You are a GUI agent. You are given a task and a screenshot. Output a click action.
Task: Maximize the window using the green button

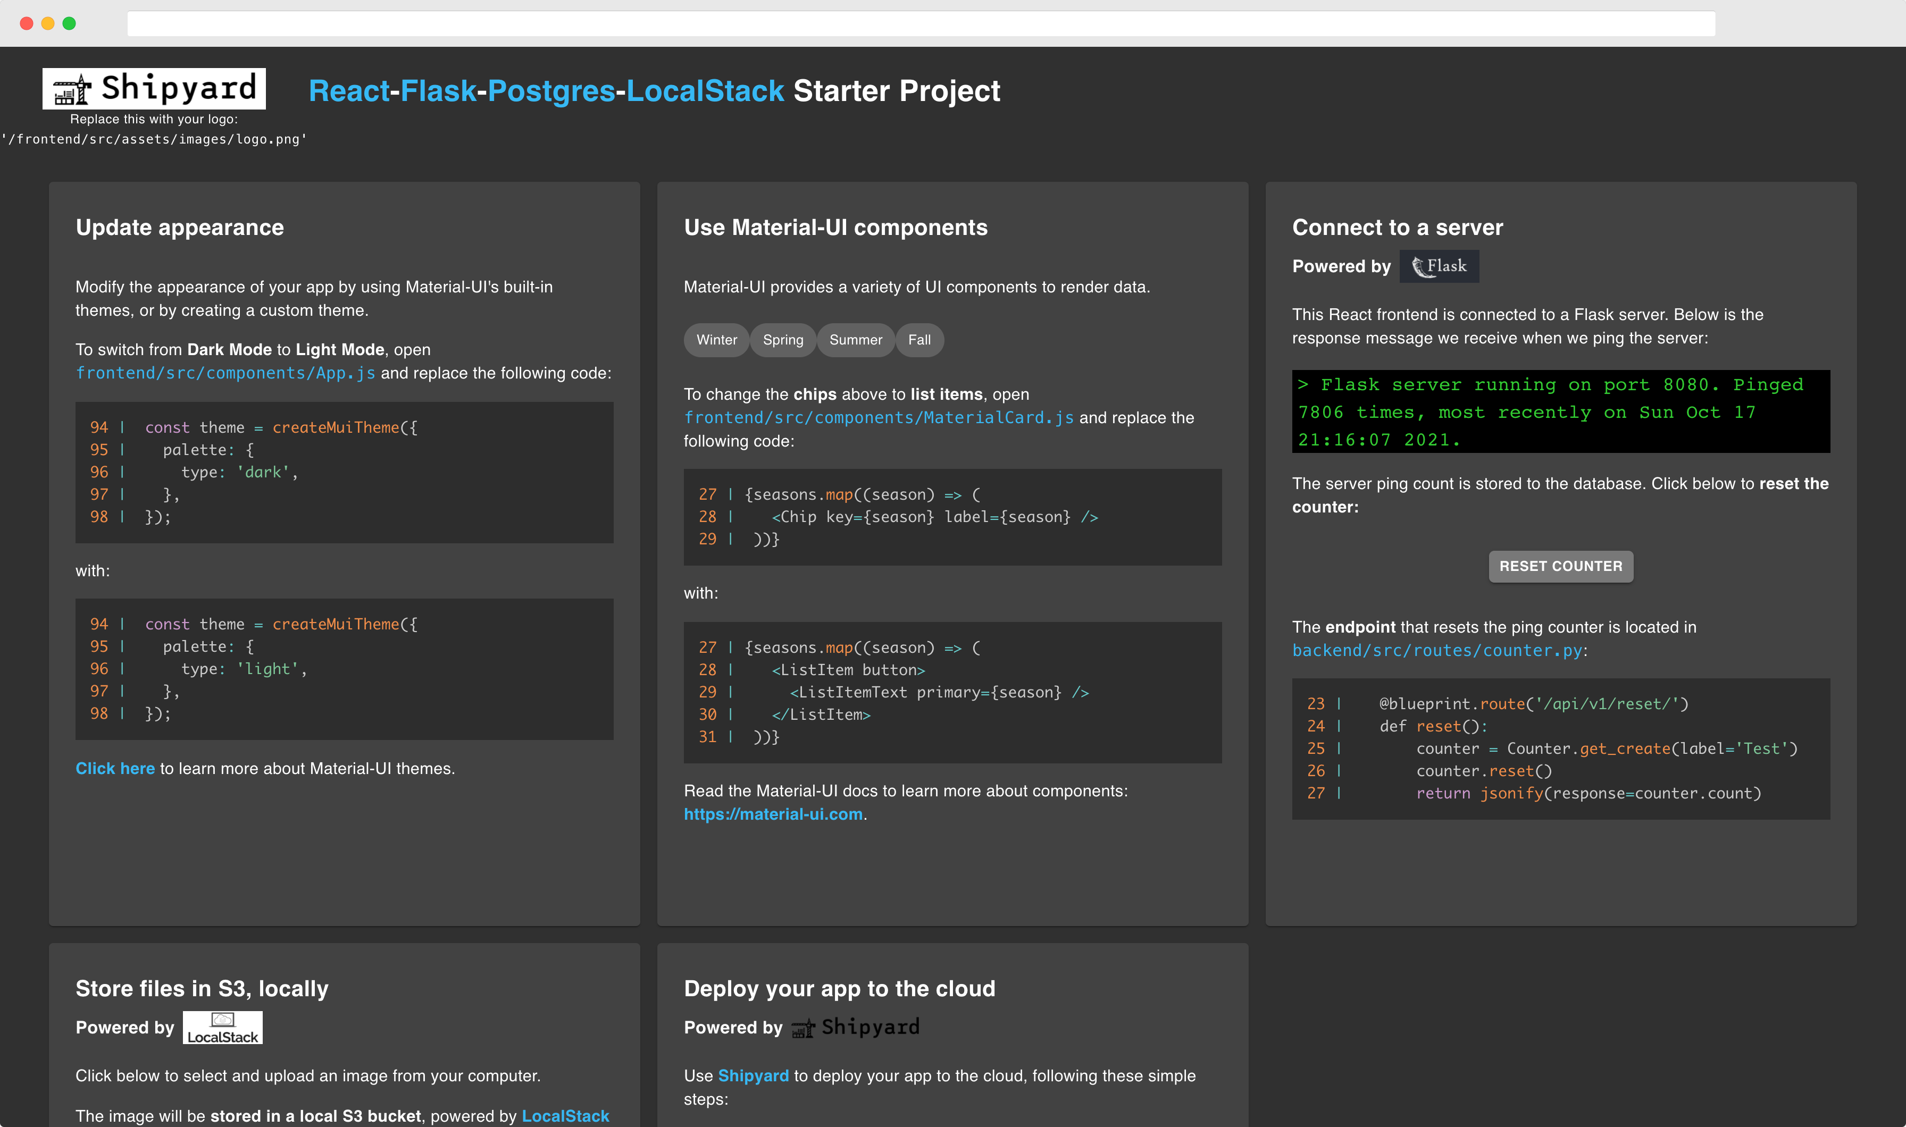pos(69,23)
